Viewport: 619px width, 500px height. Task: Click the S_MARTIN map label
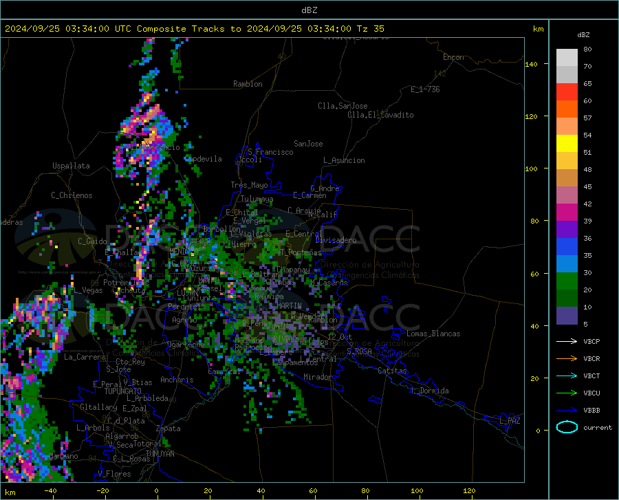click(x=285, y=306)
